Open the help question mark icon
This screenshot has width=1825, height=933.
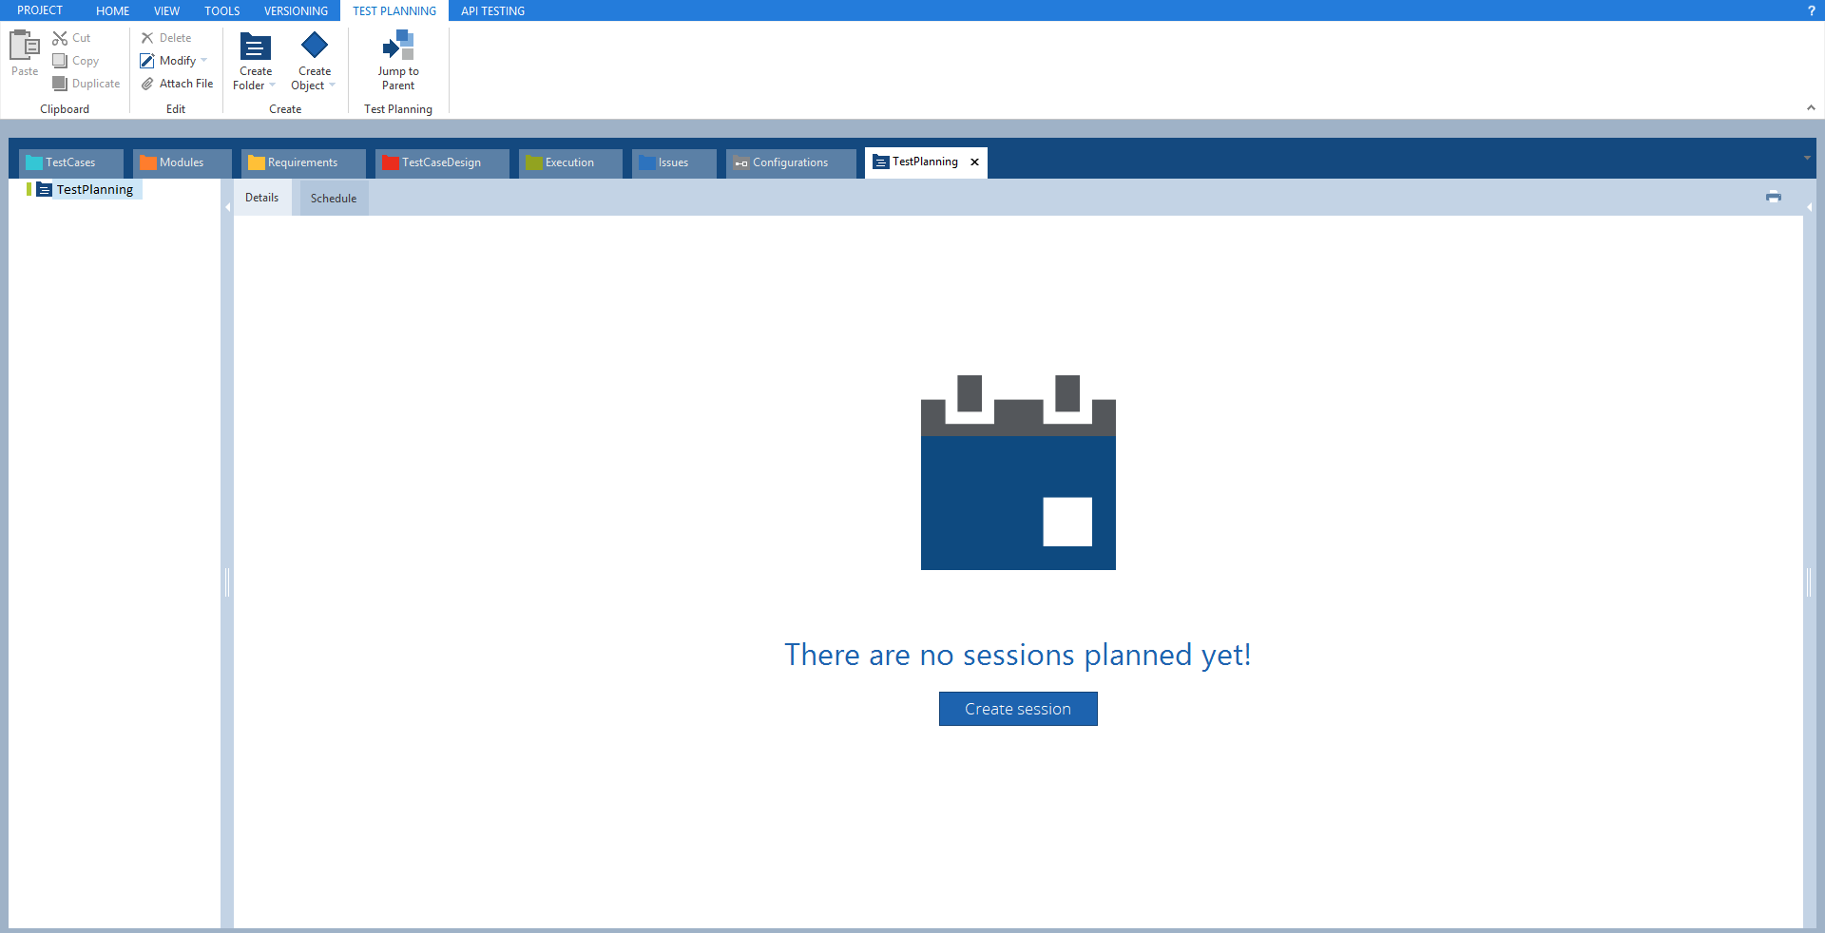click(1811, 10)
